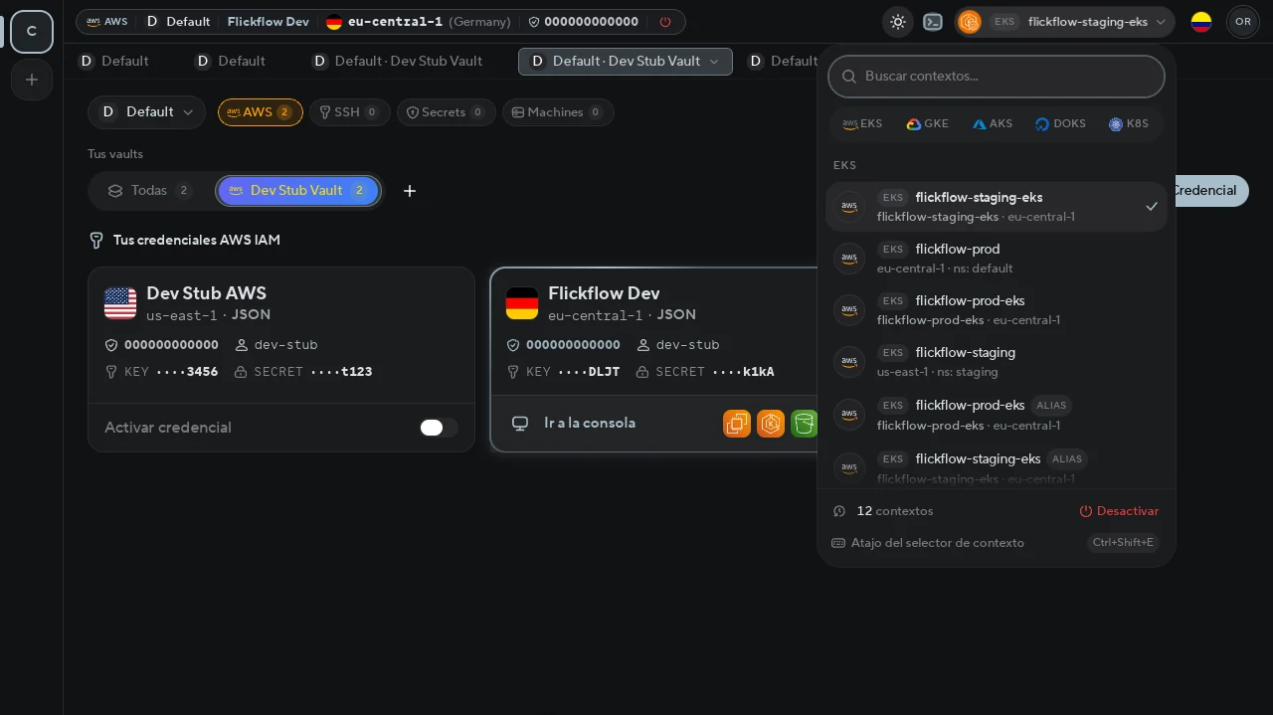This screenshot has height=715, width=1273.
Task: Open the Default workspace dropdown below tabs
Action: pos(146,112)
